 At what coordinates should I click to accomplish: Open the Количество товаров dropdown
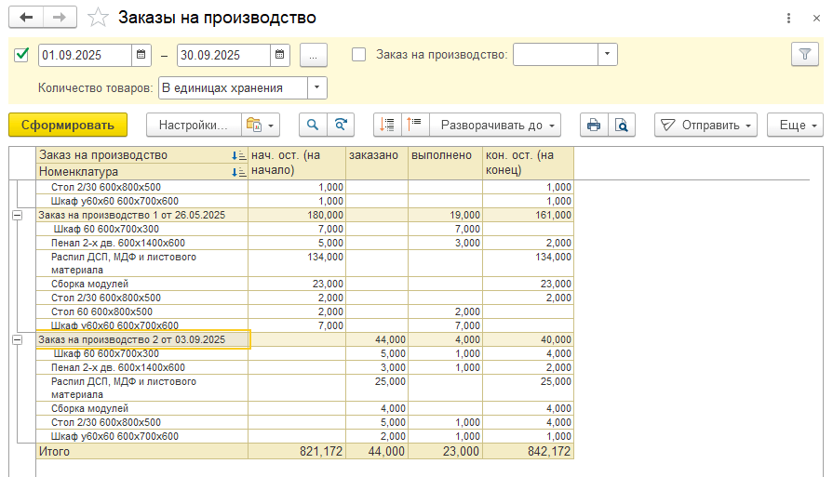[316, 88]
